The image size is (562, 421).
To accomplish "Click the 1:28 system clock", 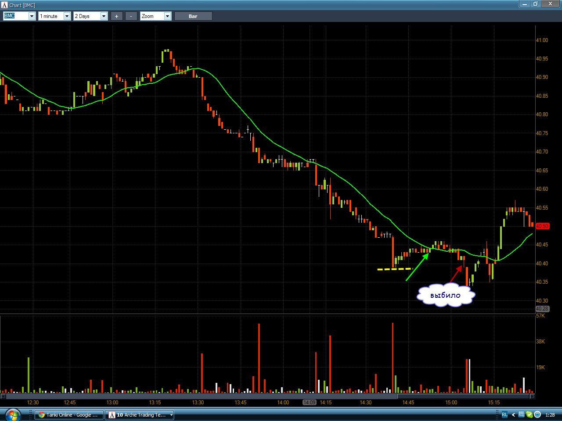I will [550, 415].
